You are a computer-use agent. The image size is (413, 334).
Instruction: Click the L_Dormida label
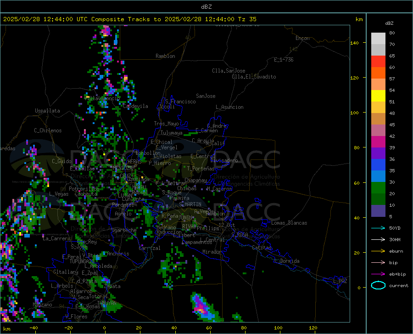tap(286, 261)
